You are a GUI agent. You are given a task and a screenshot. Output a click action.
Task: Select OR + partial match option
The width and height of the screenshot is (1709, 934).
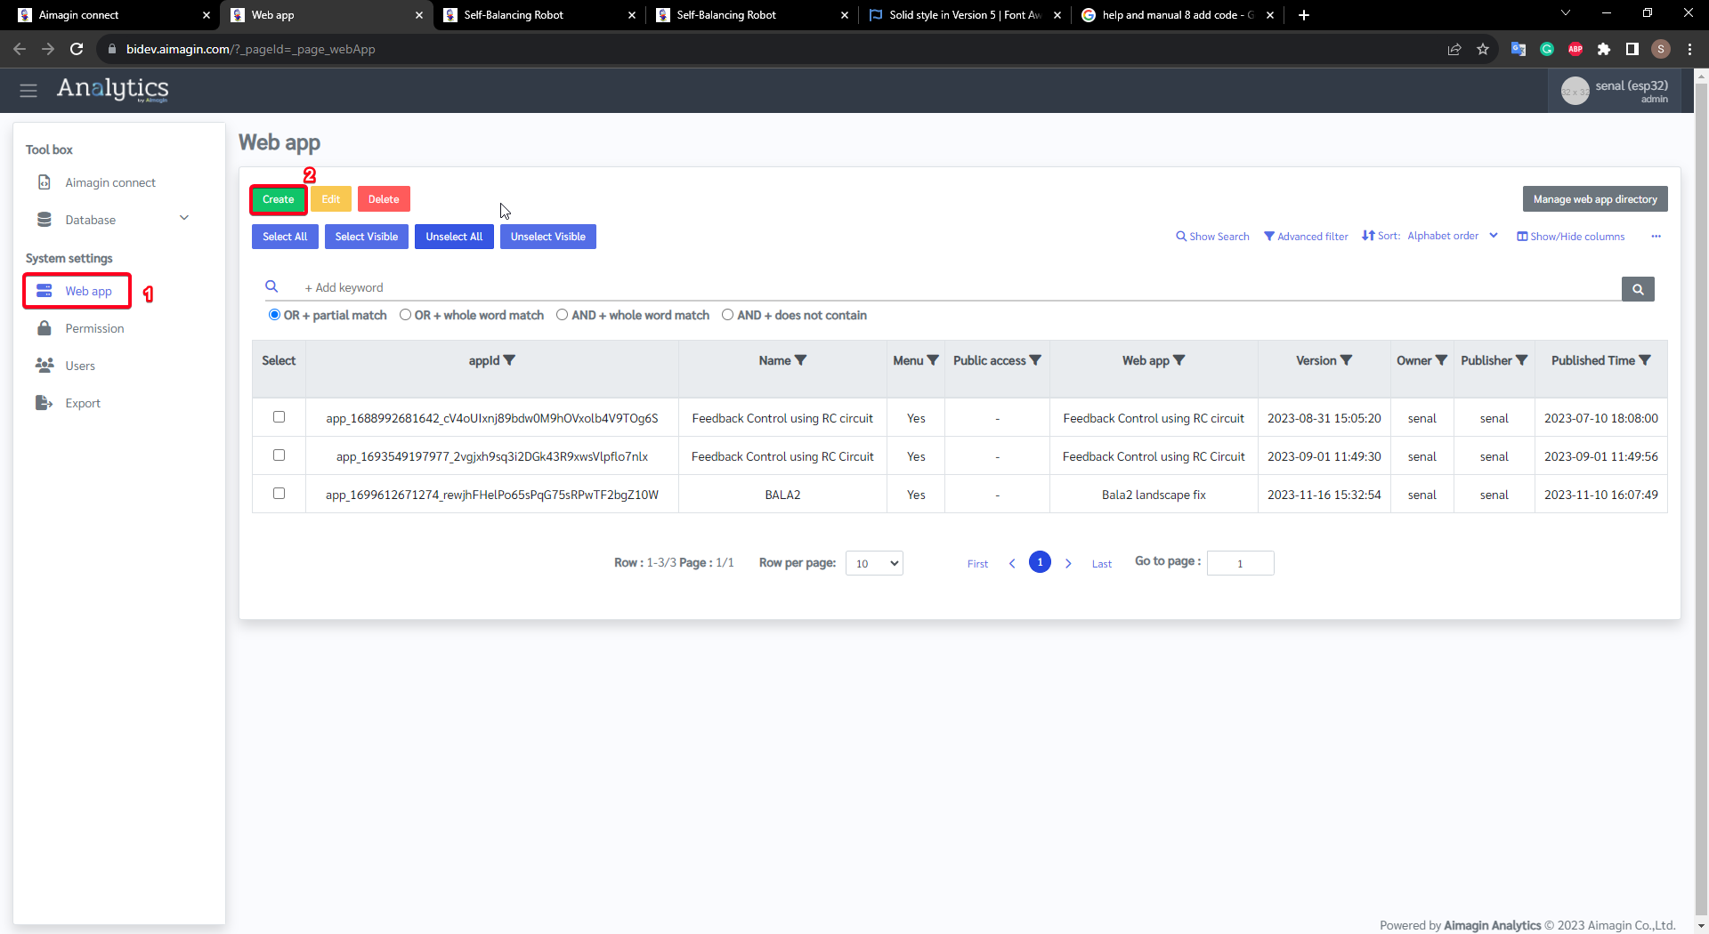pos(274,315)
